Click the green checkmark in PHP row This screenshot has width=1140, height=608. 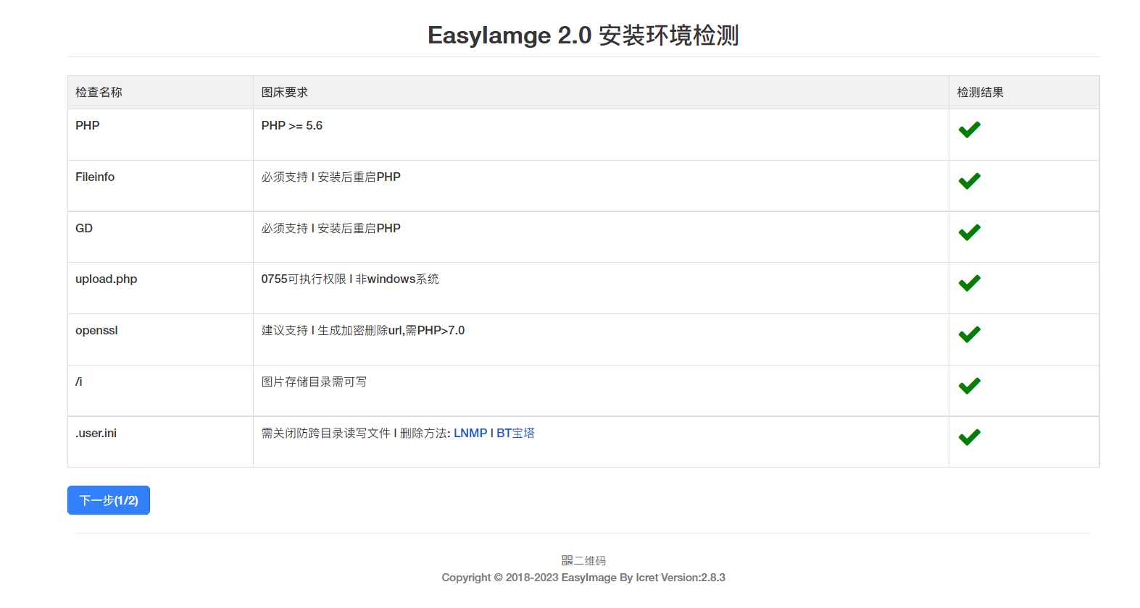969,130
